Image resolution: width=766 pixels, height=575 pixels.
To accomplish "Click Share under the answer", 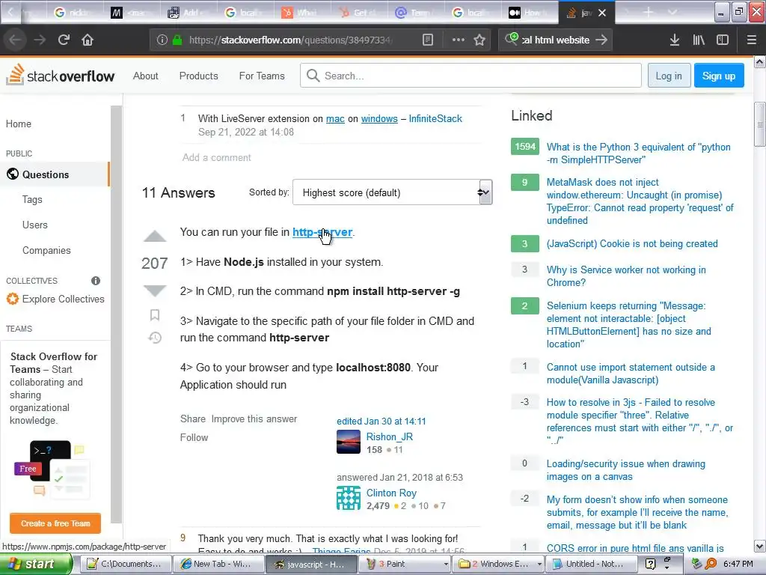I will [193, 419].
